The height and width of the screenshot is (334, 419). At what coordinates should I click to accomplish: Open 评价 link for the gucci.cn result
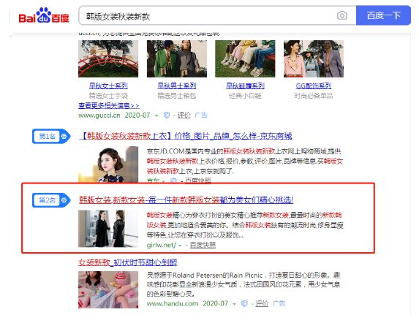click(184, 115)
